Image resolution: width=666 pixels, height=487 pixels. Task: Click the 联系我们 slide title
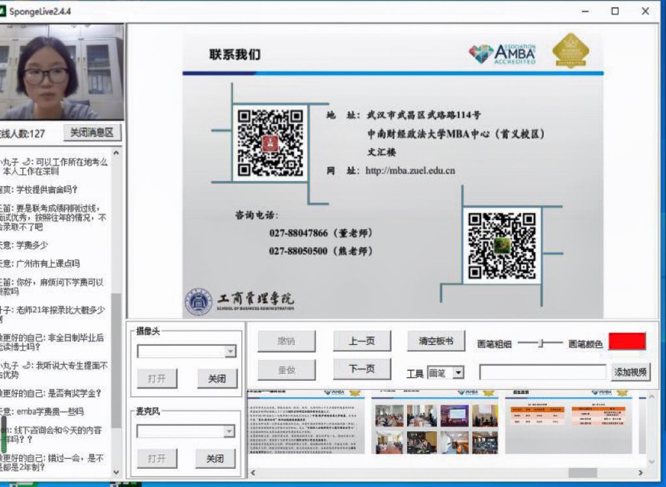(234, 55)
